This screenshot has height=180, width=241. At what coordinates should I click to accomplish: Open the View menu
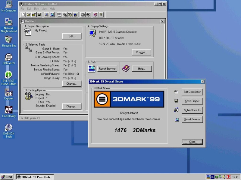click(x=44, y=9)
